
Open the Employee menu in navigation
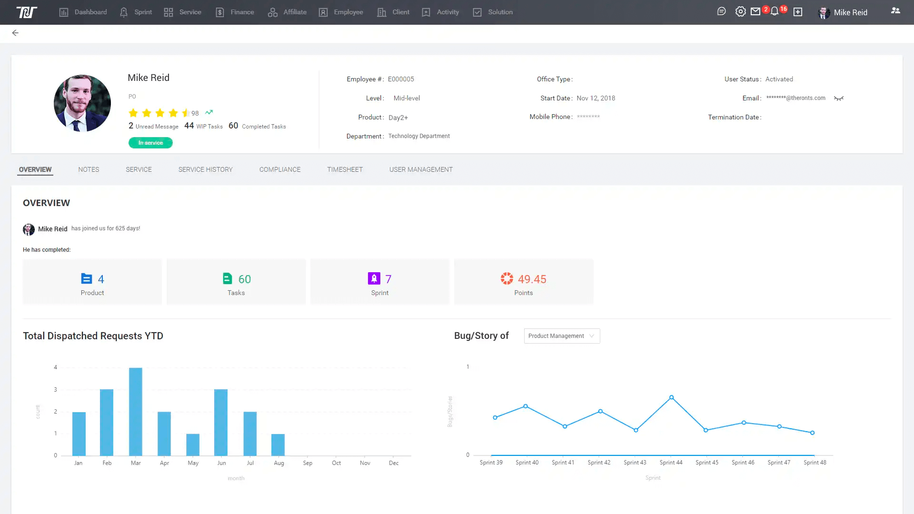pos(341,12)
